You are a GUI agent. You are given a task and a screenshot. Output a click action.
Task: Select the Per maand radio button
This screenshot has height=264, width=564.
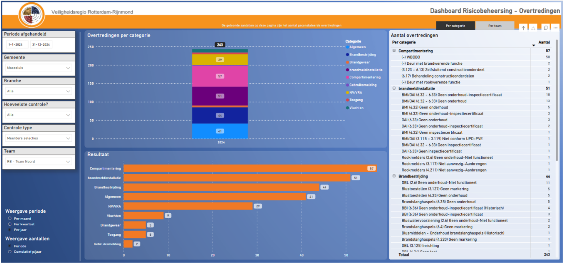pyautogui.click(x=10, y=219)
